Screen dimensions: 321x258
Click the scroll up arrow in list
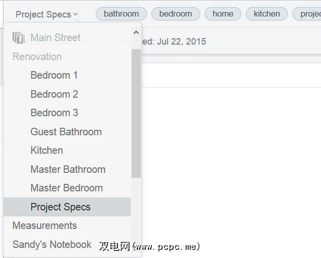(x=136, y=33)
